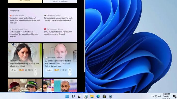Toggle the Widgets panel taskbar icon
177x99 pixels.
pyautogui.click(x=85, y=96)
